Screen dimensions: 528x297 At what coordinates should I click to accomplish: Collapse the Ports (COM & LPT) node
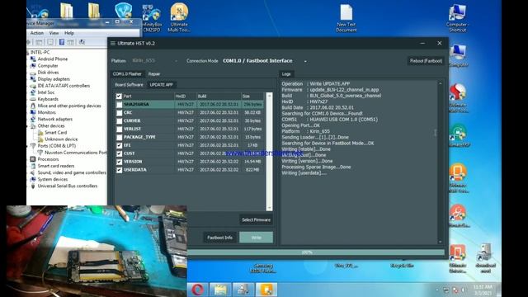point(28,146)
